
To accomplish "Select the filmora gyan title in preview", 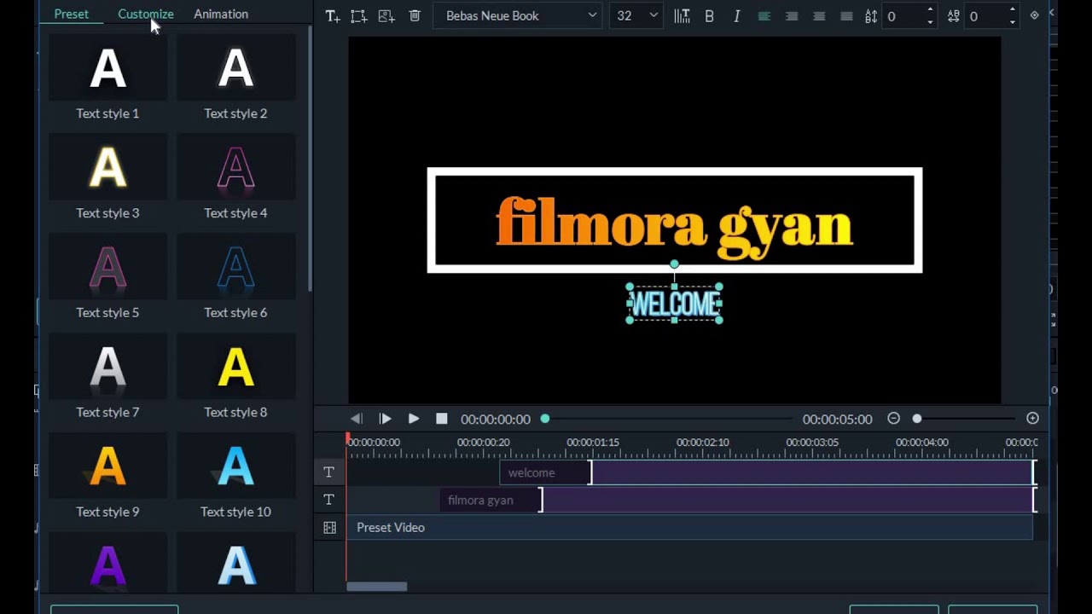I will [x=674, y=227].
